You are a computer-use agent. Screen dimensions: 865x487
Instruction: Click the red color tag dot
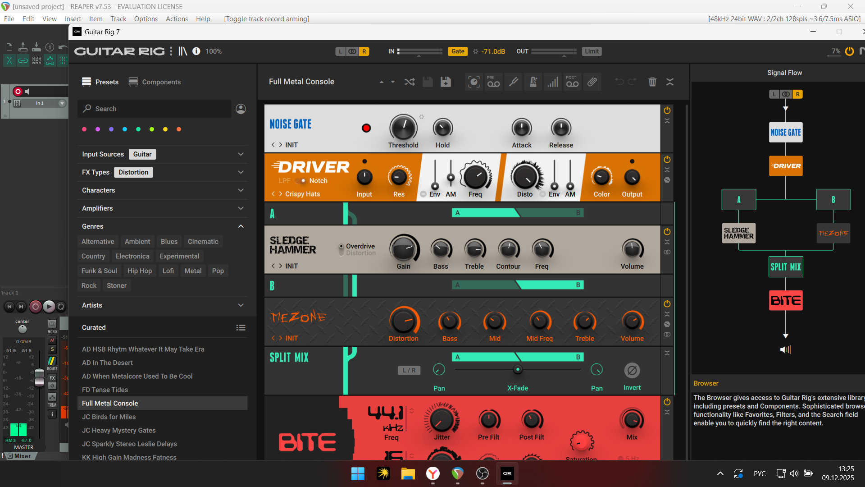pyautogui.click(x=84, y=129)
